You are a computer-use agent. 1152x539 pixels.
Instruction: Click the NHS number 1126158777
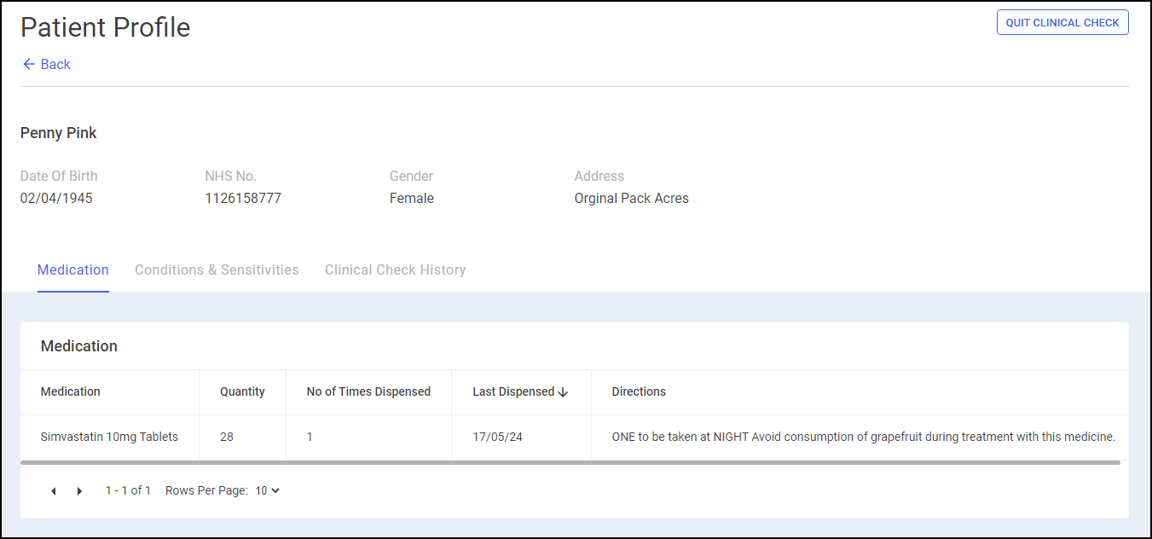(243, 199)
